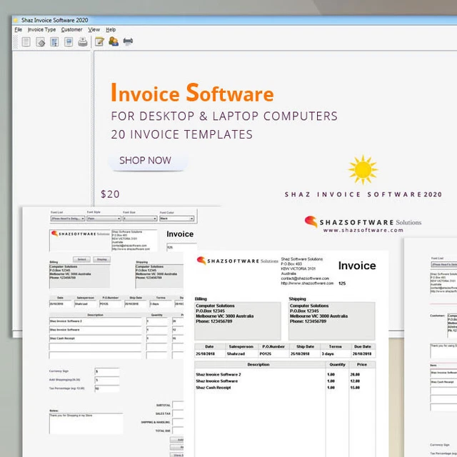Click the Add Shipping input field
The width and height of the screenshot is (457, 457).
click(107, 380)
